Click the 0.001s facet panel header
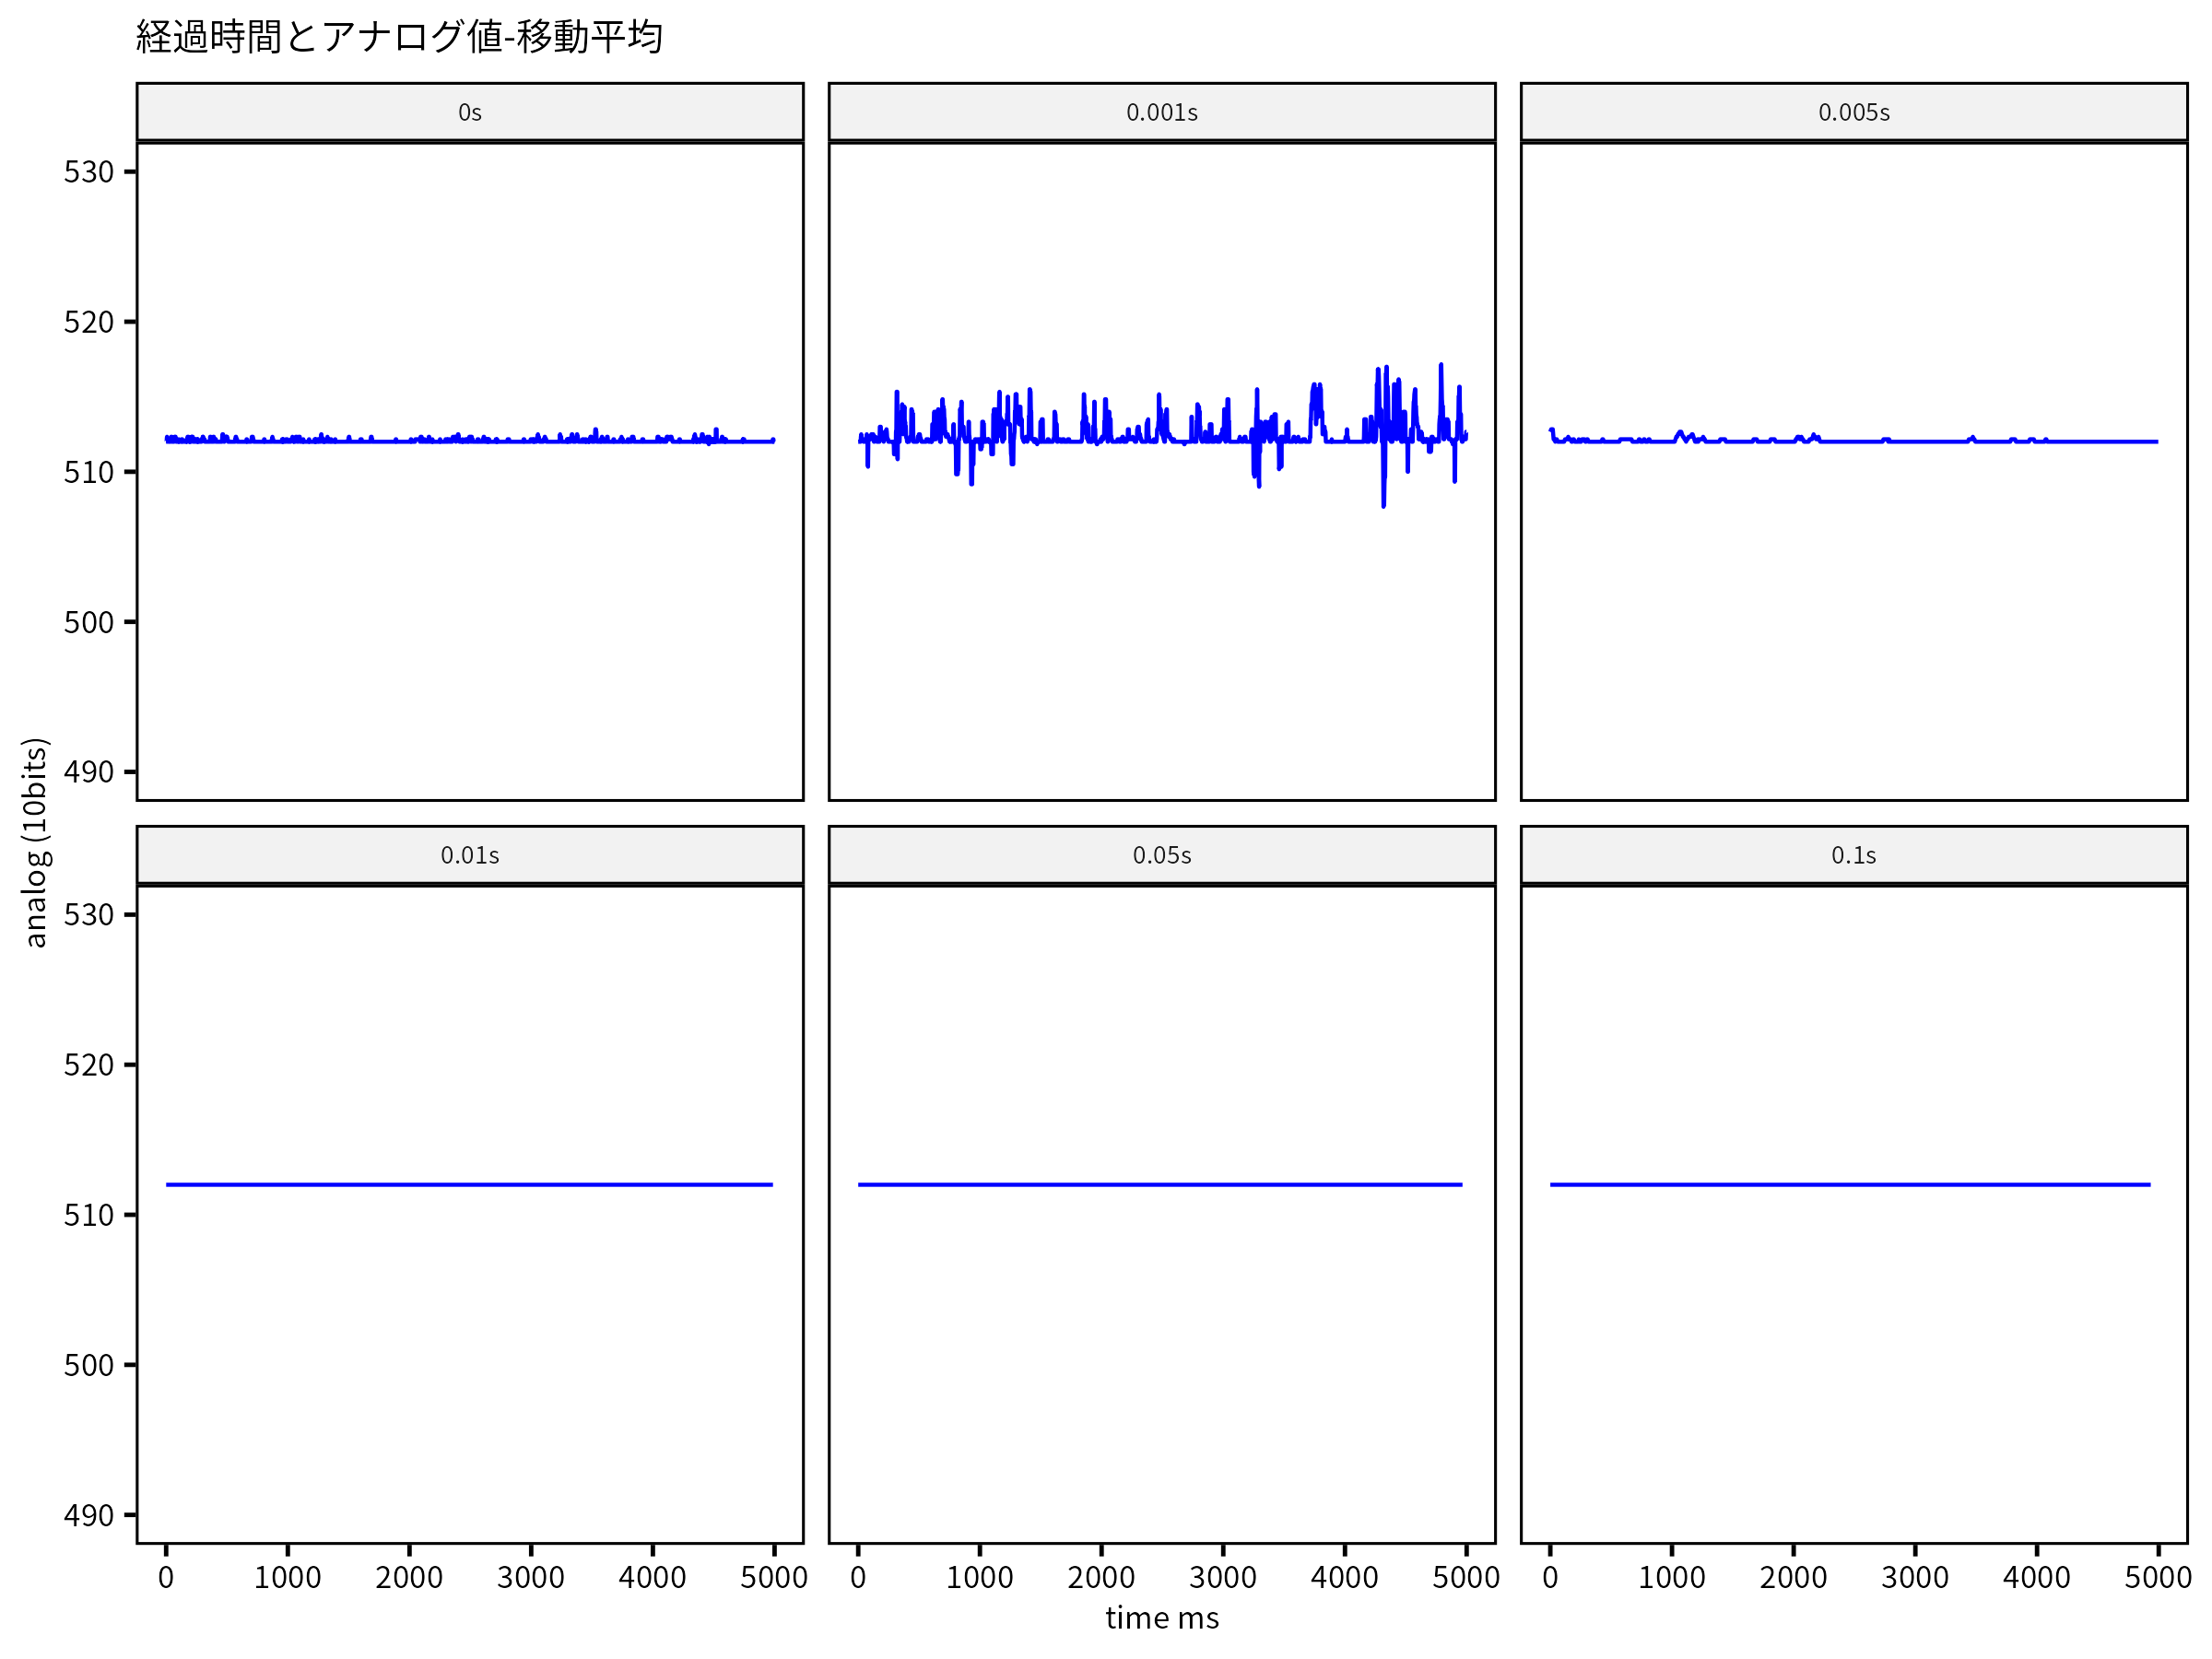2212x1659 pixels. 1161,112
